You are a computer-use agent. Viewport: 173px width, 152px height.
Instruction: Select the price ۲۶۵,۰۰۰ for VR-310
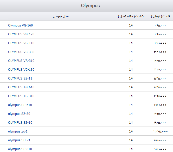[160, 61]
